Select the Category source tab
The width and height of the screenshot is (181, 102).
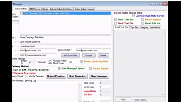click(144, 27)
